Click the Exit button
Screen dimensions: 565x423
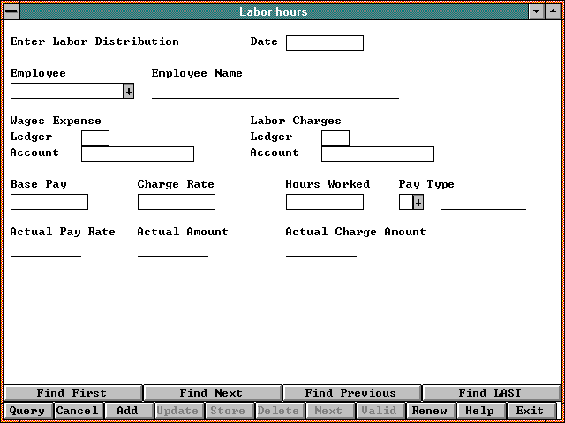530,411
